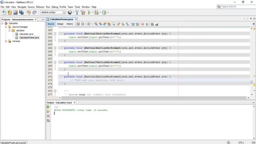This screenshot has width=256, height=144.
Task: Collapse the Calculator project node
Action: 2,23
